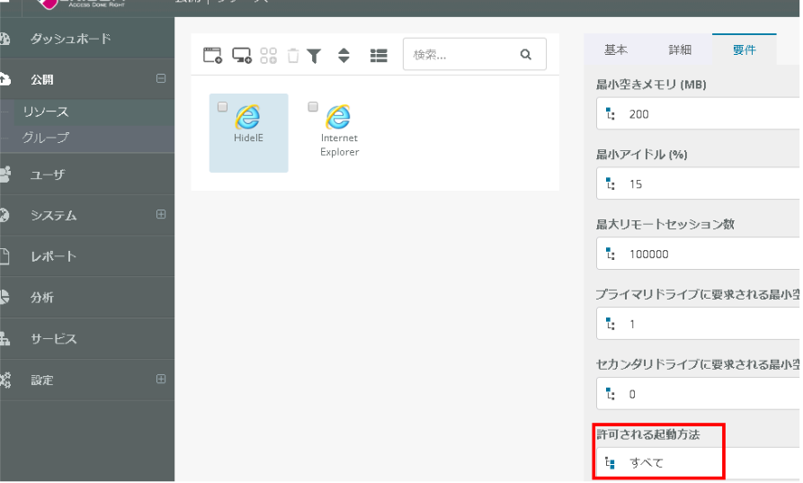803x483 pixels.
Task: Click the sort up-down arrows icon
Action: (x=344, y=56)
